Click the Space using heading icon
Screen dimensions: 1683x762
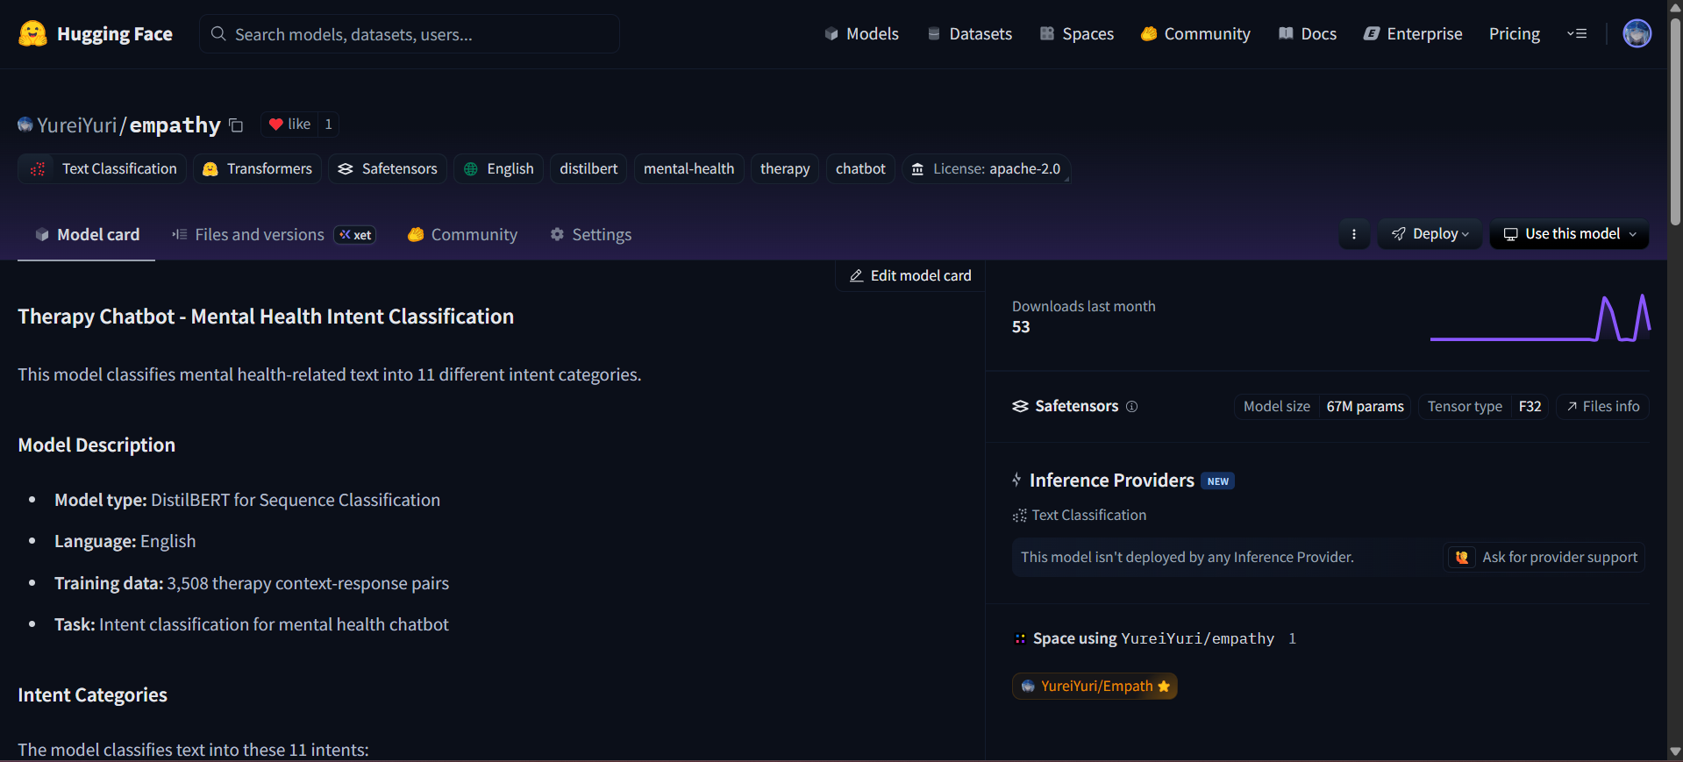(x=1020, y=638)
